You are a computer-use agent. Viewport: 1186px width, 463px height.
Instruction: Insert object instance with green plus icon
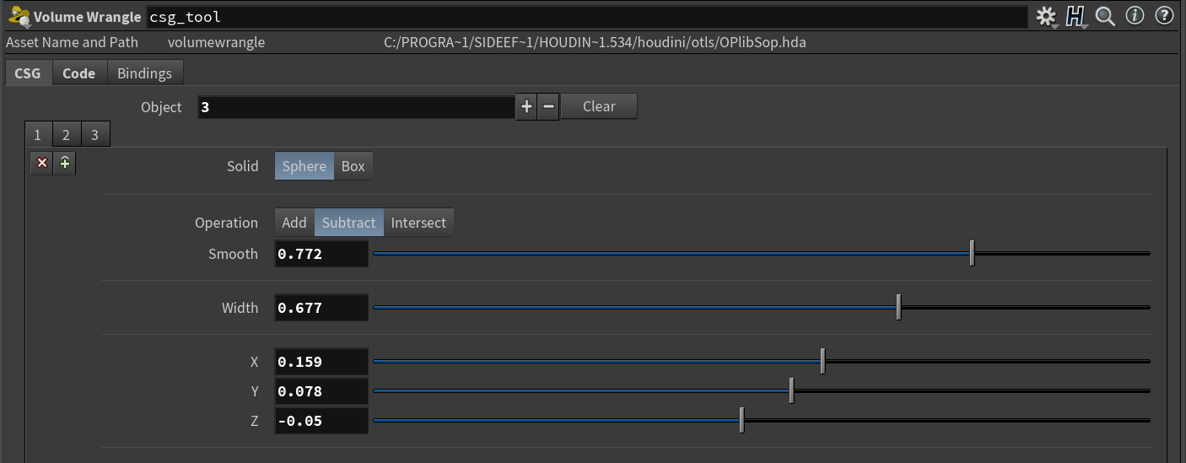click(x=65, y=164)
